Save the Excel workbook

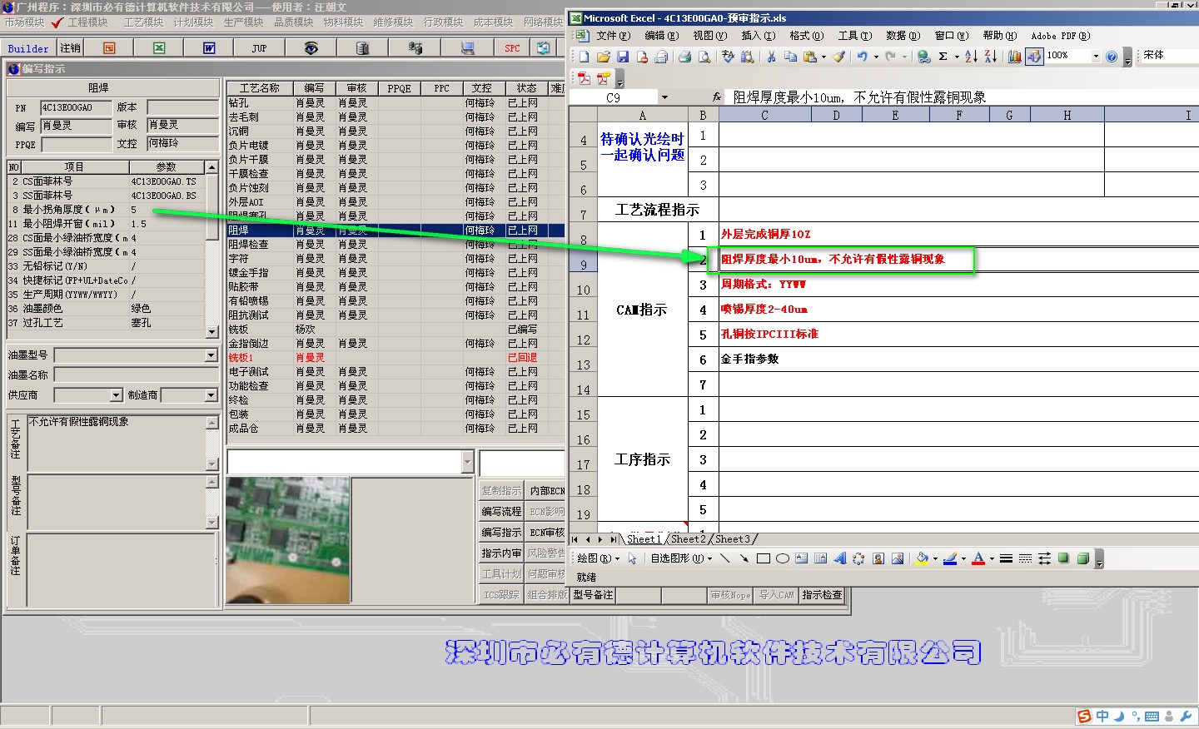pyautogui.click(x=622, y=57)
